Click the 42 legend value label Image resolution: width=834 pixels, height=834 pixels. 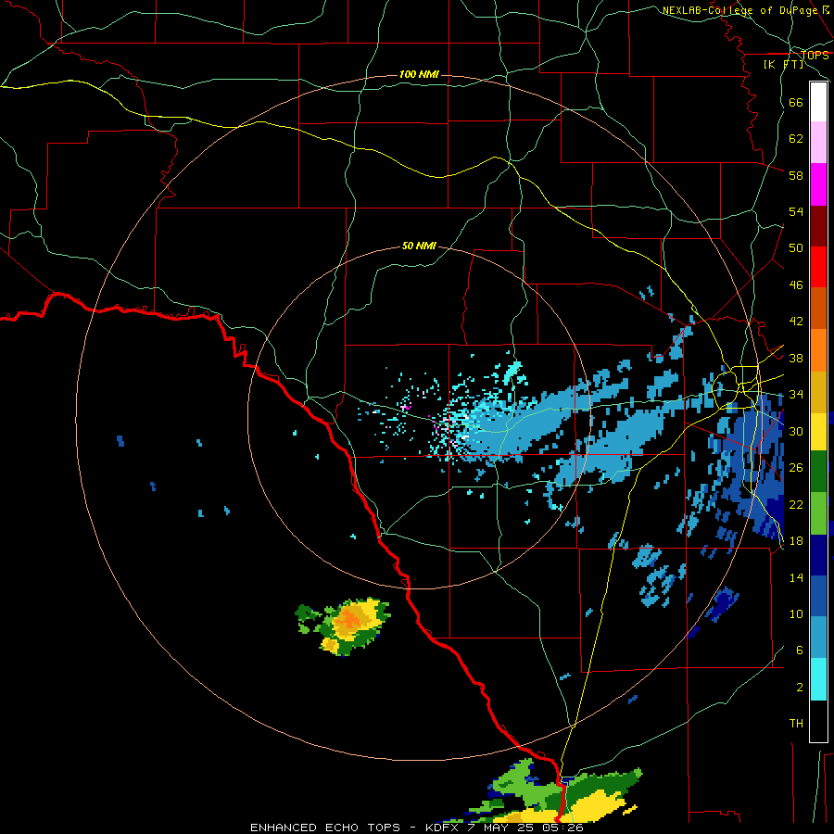tap(796, 322)
